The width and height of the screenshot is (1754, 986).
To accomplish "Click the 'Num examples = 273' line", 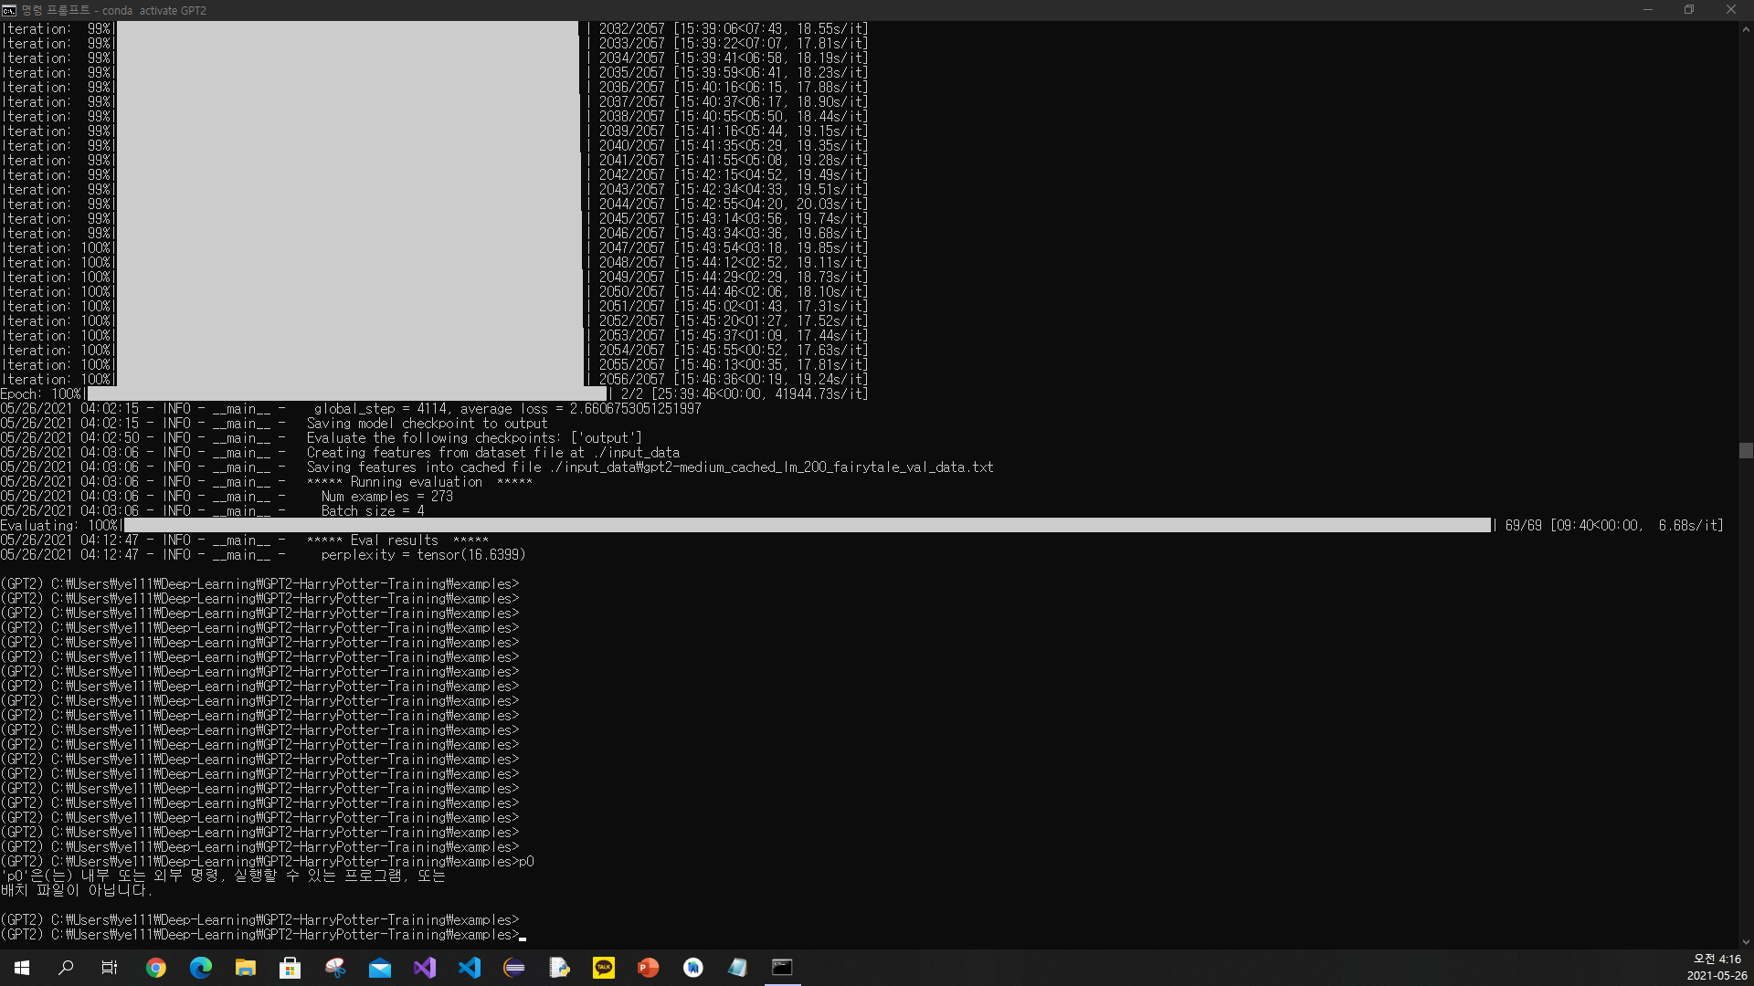I will 227,497.
